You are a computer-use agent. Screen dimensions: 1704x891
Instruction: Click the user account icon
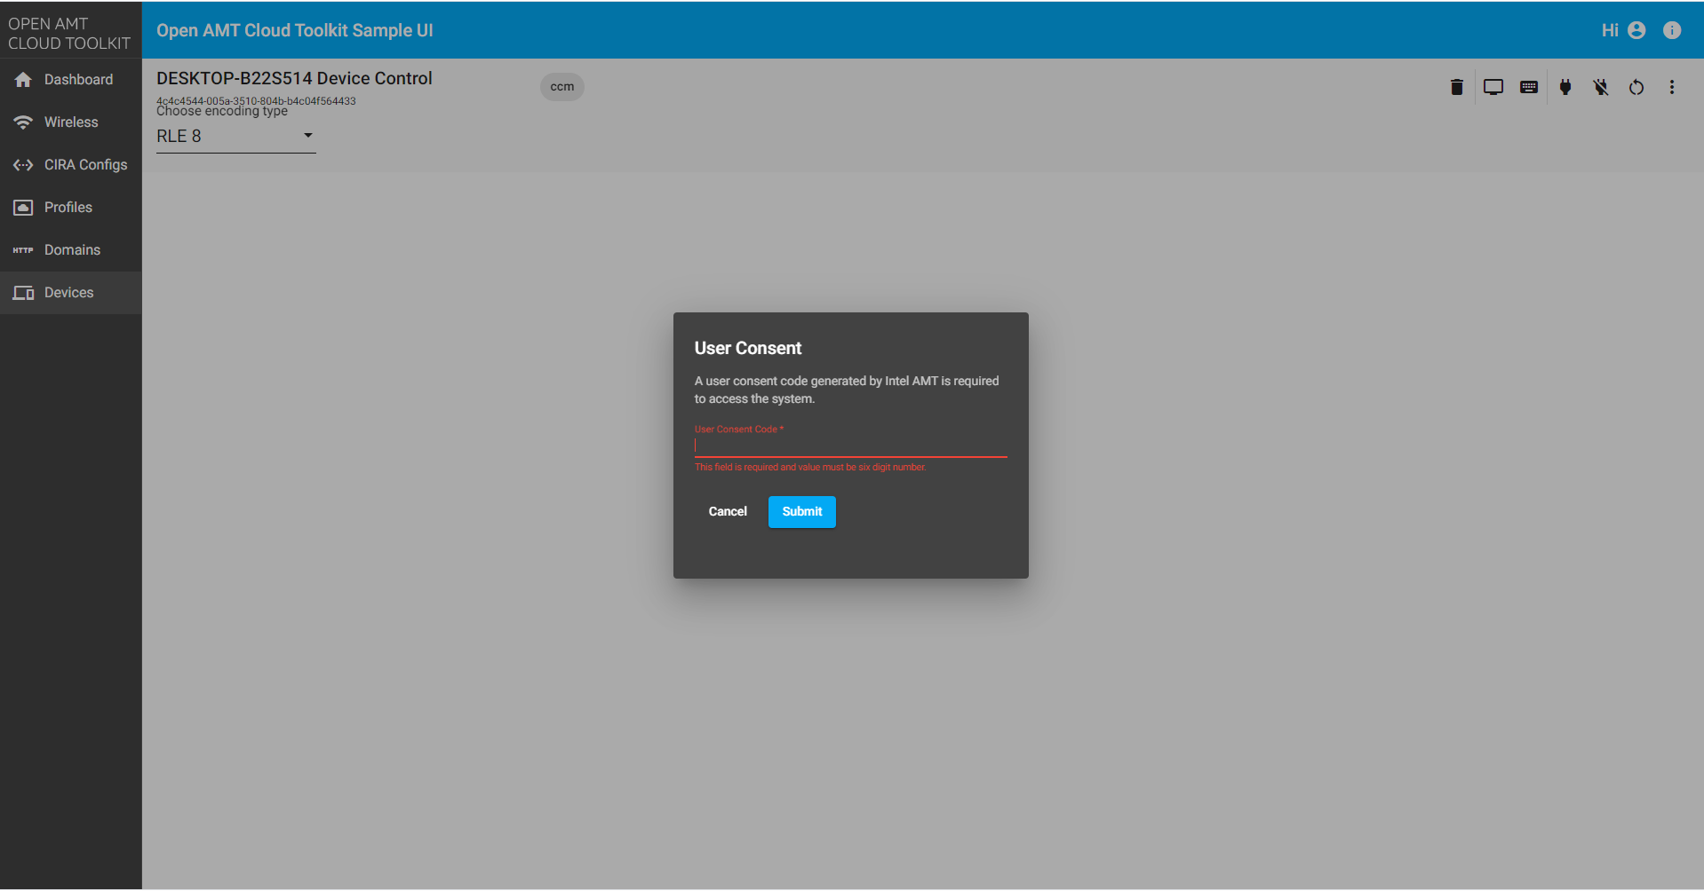[1636, 30]
